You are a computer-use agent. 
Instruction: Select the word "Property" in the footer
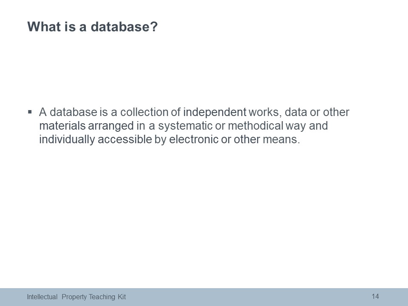tap(74, 297)
